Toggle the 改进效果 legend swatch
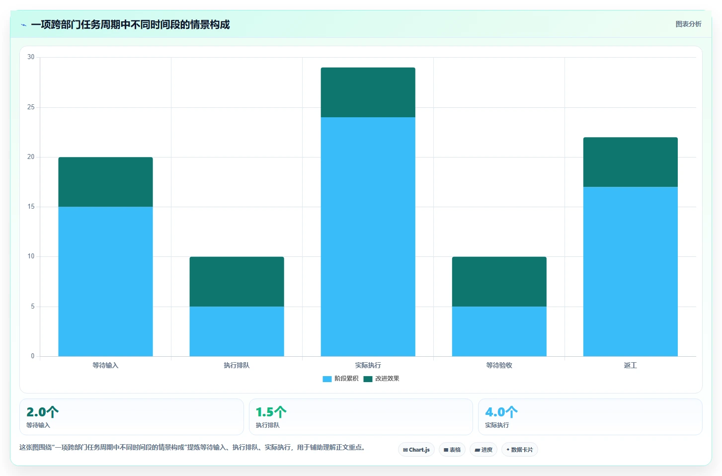The width and height of the screenshot is (722, 476). [368, 379]
